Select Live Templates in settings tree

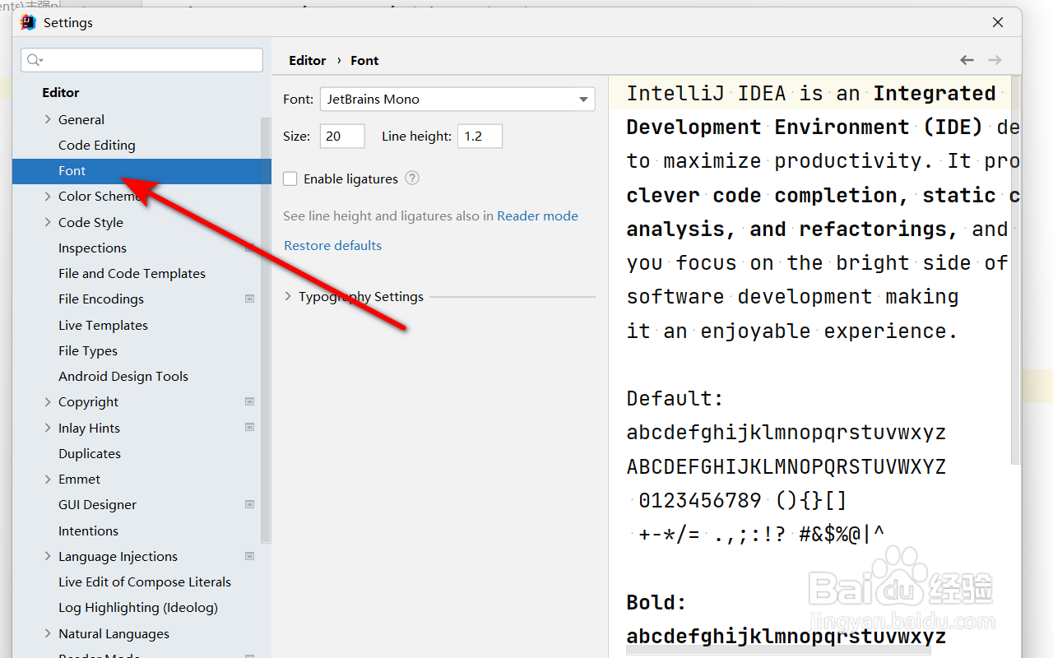click(x=103, y=325)
